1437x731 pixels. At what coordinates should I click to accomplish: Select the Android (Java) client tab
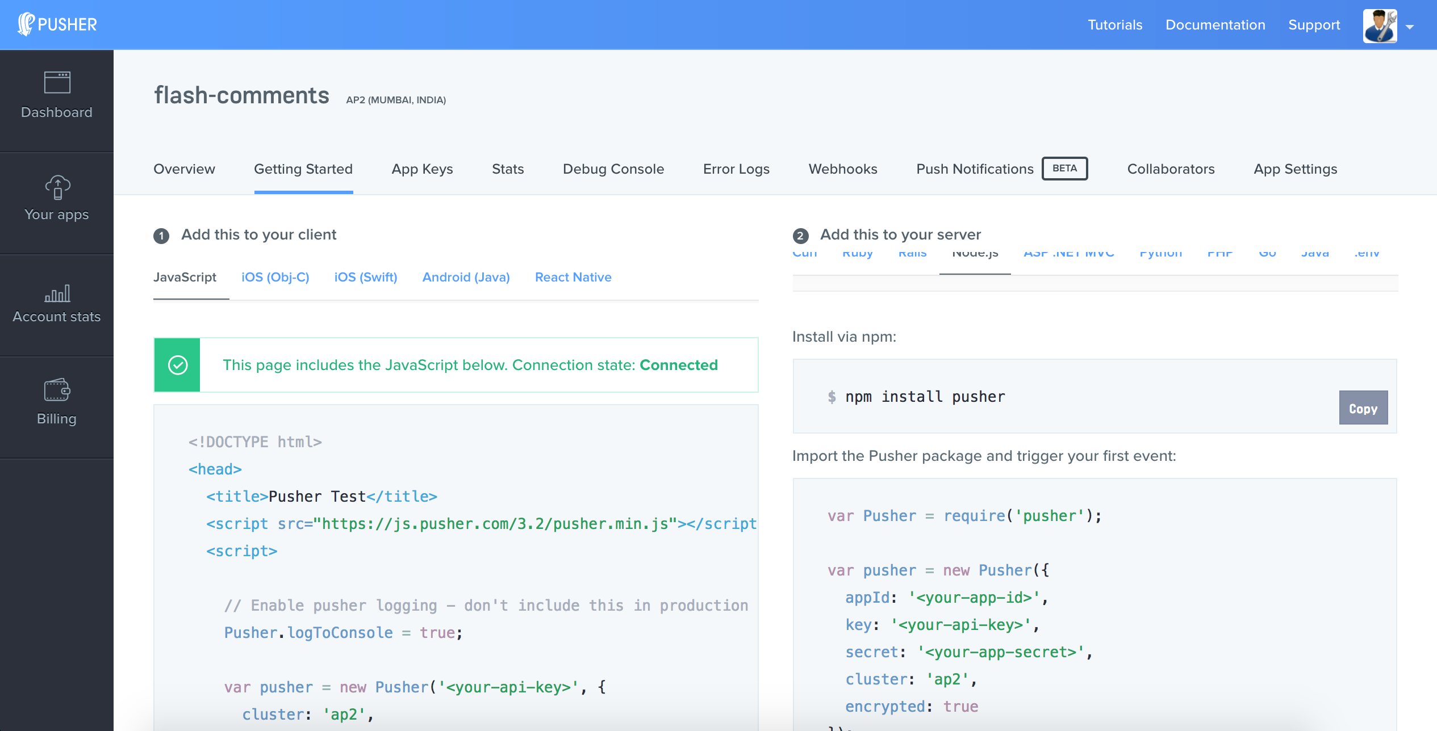[466, 277]
